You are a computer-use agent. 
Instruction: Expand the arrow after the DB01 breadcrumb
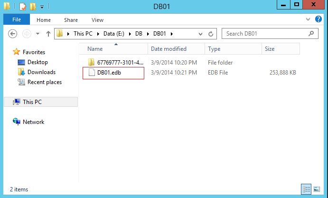tap(172, 34)
